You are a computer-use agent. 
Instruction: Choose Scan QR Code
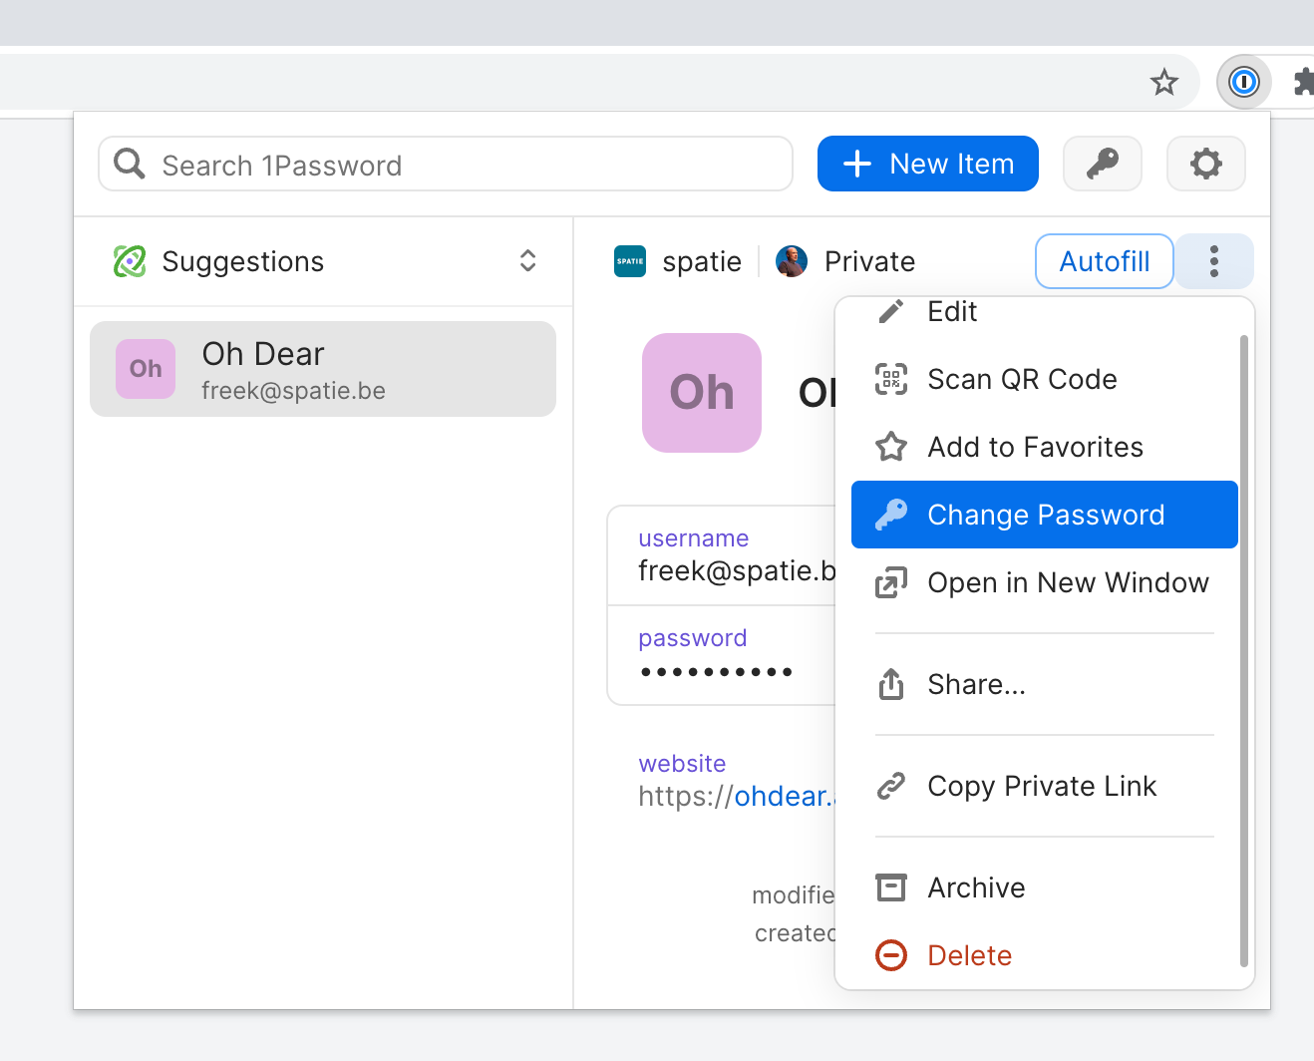[1045, 379]
